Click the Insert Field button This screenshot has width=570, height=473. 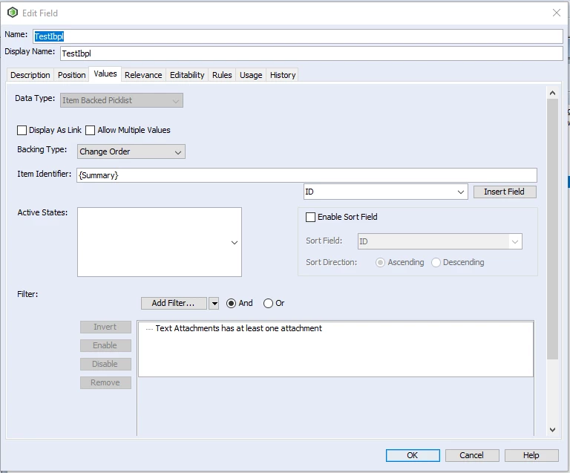[x=505, y=192]
